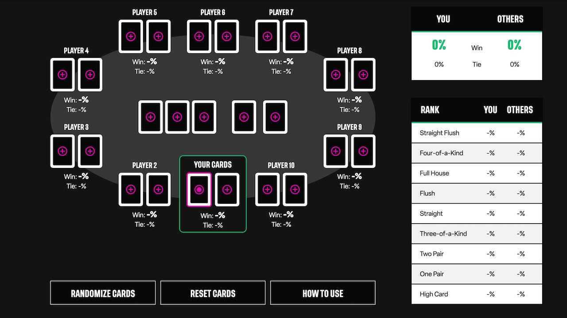Add Player 7's first card

[267, 36]
